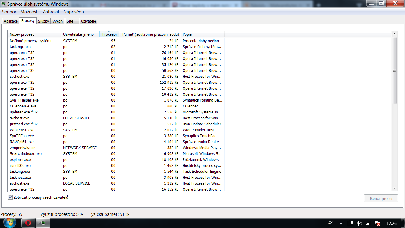Screen dimensions: 405x228
Task: Open Opera from the taskbar
Action: pyautogui.click(x=28, y=223)
